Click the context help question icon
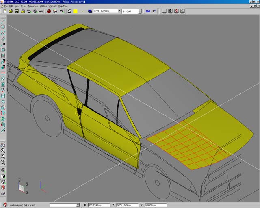This screenshot has width=260, height=208. [x=154, y=11]
